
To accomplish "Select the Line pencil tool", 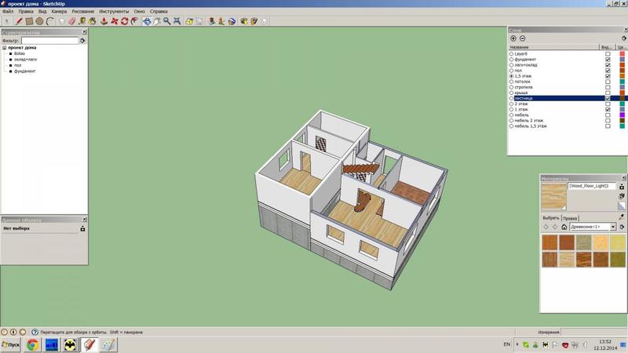I will coord(20,21).
